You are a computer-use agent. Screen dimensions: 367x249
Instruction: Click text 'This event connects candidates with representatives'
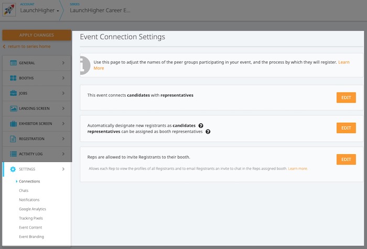pos(141,95)
